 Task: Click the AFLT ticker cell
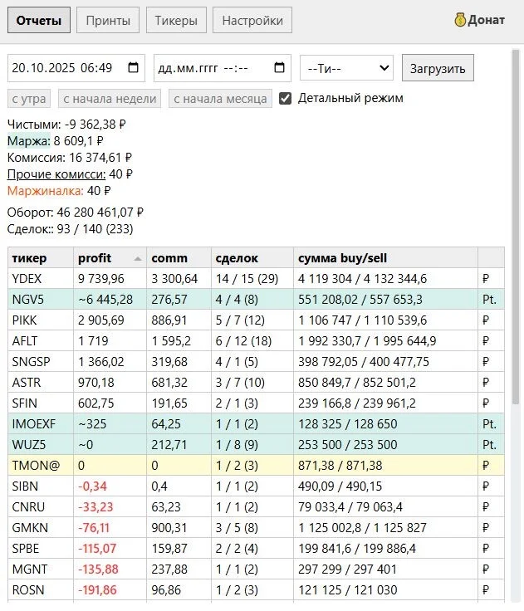[x=41, y=341]
